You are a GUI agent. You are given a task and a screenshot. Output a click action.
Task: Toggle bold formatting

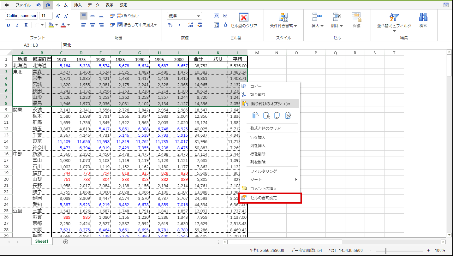(9, 25)
